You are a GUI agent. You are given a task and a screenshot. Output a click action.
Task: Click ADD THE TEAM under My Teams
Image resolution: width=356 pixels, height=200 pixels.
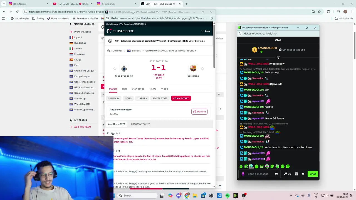[x=80, y=127]
